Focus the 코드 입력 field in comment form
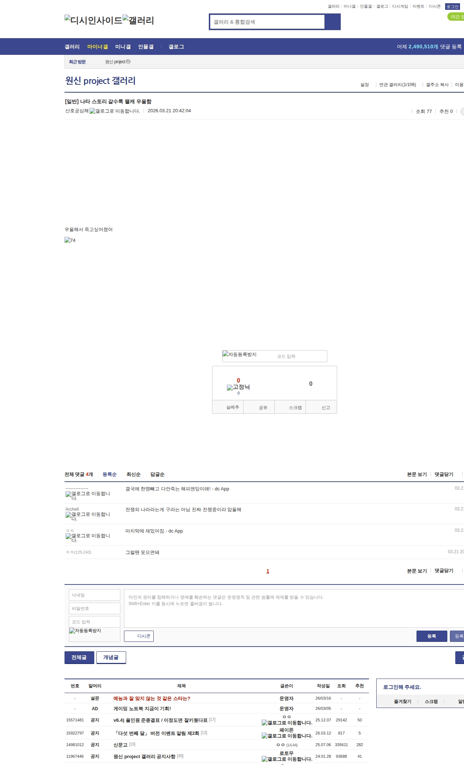This screenshot has height=765, width=464. [95, 622]
